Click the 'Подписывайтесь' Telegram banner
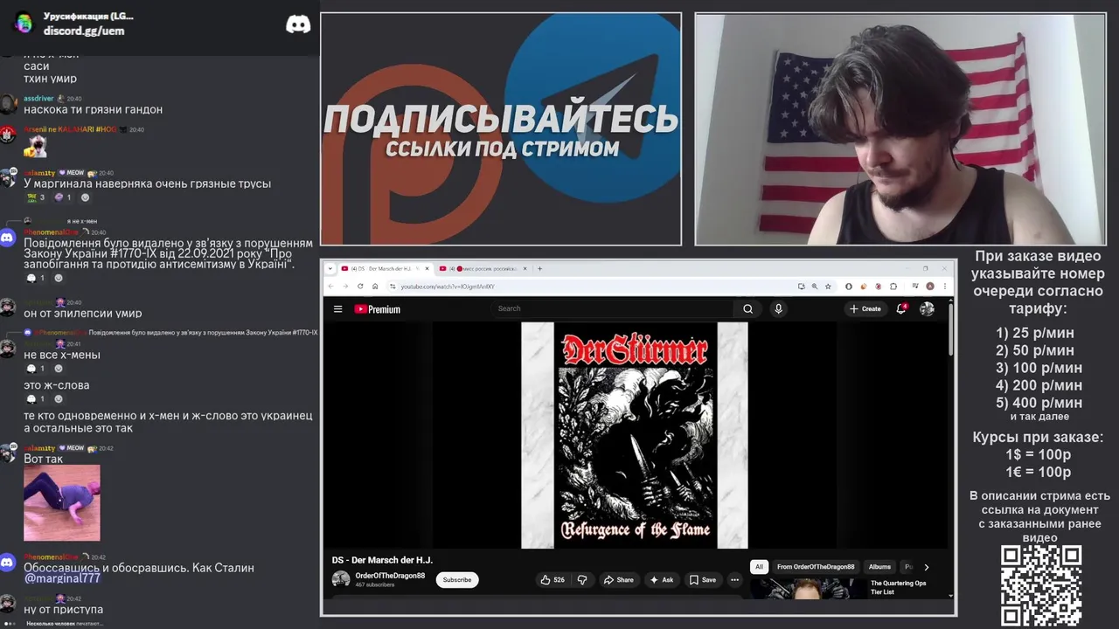1119x629 pixels. coord(501,129)
